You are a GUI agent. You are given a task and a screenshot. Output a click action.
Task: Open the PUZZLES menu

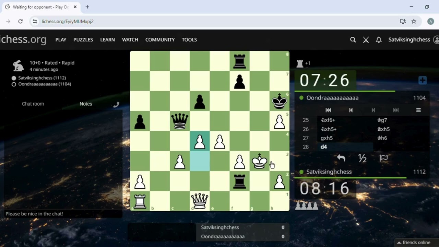pyautogui.click(x=83, y=40)
